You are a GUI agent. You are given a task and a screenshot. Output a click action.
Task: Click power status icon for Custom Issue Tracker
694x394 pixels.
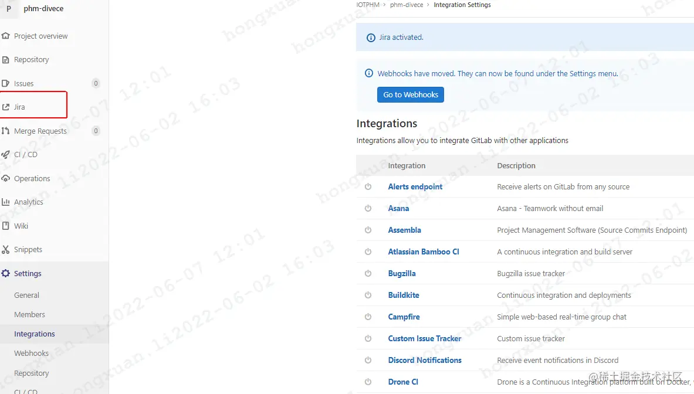tap(368, 338)
